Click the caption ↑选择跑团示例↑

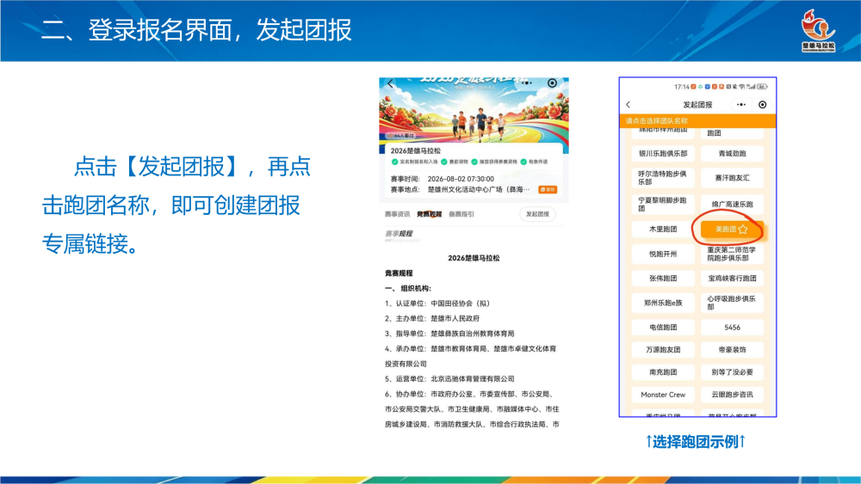(695, 442)
